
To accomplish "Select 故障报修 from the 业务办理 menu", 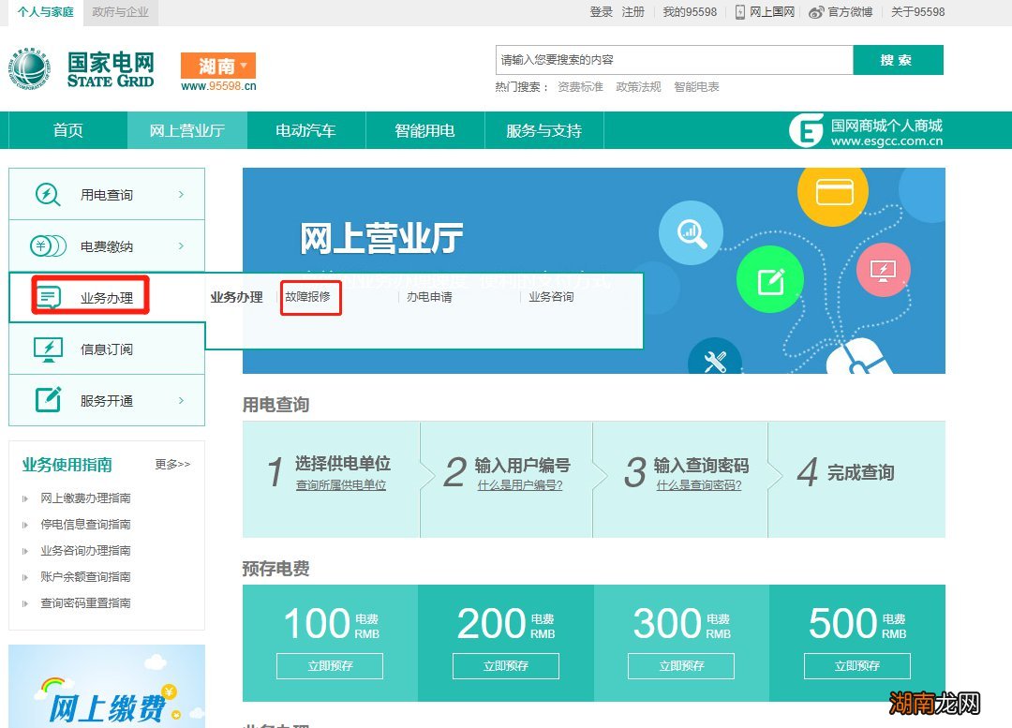I will click(310, 297).
